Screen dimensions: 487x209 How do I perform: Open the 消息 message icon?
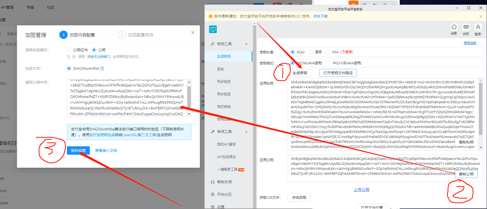454,27
